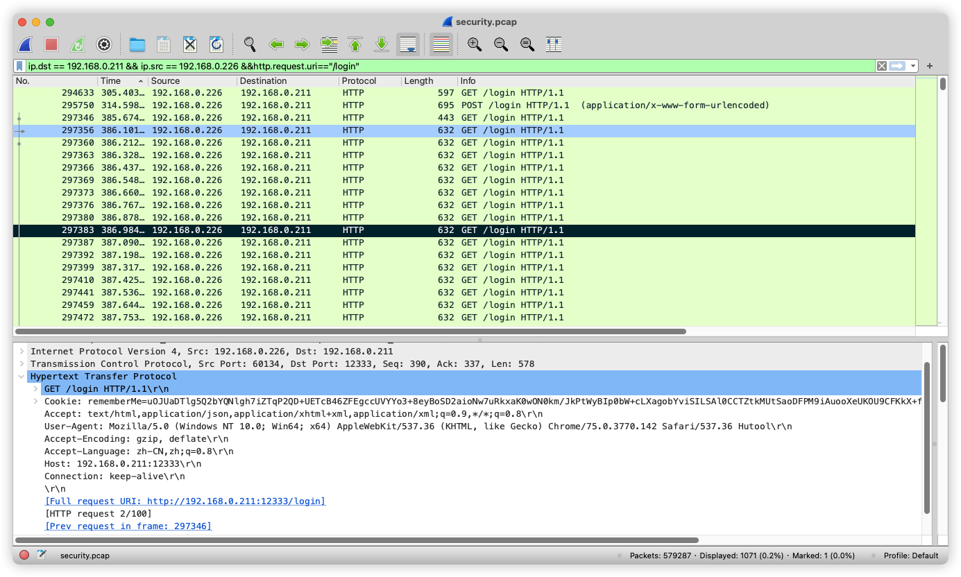The image size is (961, 577).
Task: Sort by the Destination column header
Action: point(288,81)
